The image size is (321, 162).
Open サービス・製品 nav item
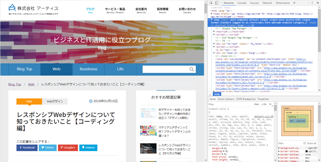pos(115,10)
